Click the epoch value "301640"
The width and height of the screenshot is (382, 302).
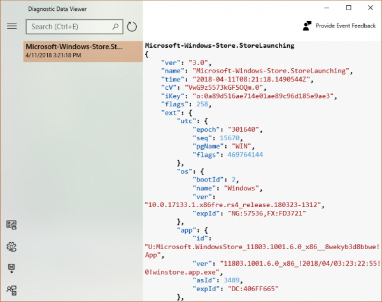(243, 129)
